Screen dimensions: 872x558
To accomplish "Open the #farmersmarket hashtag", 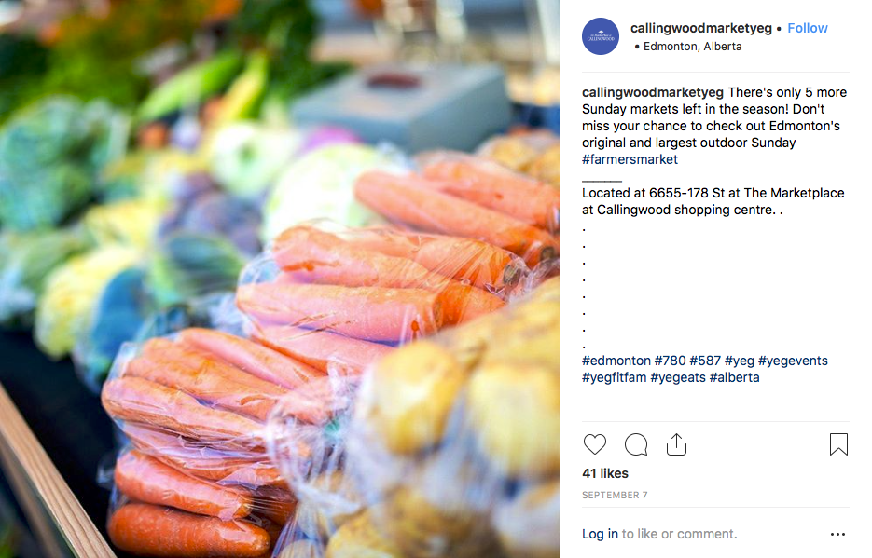I will [630, 160].
